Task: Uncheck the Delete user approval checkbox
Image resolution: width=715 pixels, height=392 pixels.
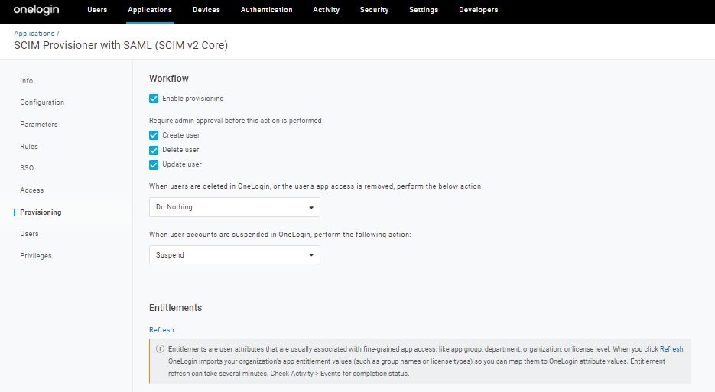Action: tap(154, 150)
